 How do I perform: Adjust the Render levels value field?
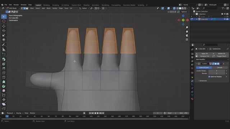217,73
